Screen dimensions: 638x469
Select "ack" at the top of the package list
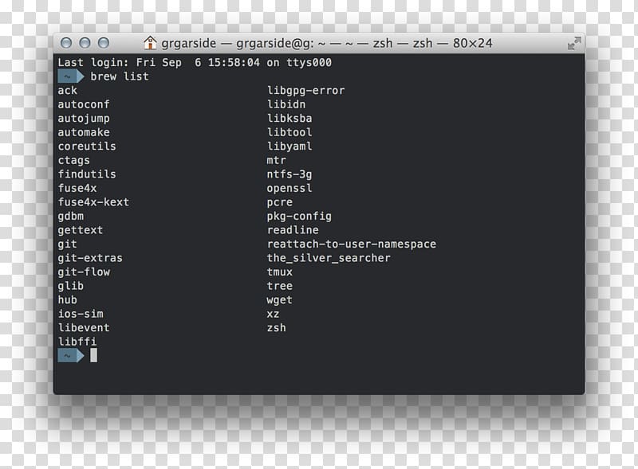point(67,90)
